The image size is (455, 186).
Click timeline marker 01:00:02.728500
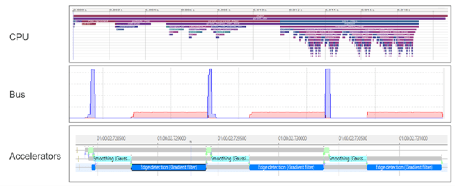click(x=111, y=138)
